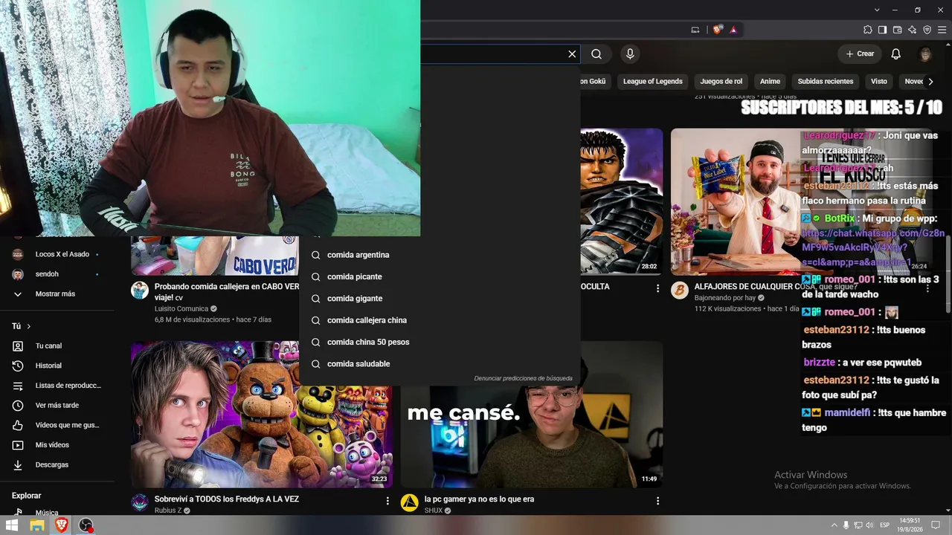This screenshot has height=535, width=952.
Task: Open the Luisito Comunica channel link
Action: click(181, 308)
